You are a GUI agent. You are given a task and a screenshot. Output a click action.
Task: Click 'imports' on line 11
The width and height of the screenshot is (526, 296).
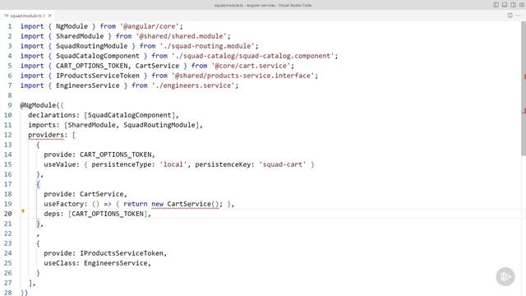(42, 125)
